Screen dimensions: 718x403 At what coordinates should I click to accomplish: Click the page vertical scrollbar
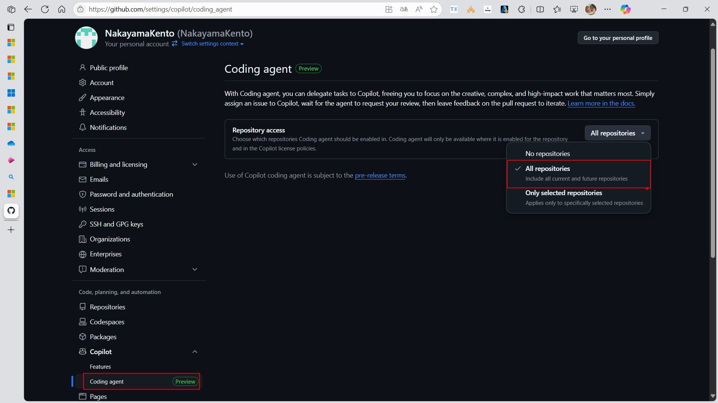713,153
